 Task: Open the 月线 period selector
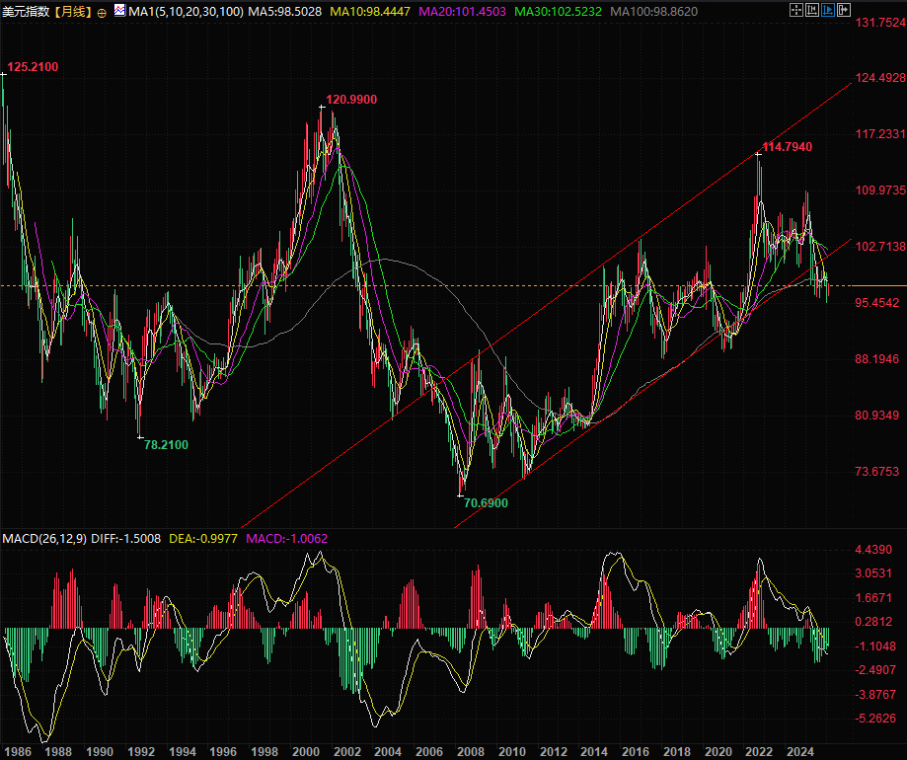pos(72,12)
